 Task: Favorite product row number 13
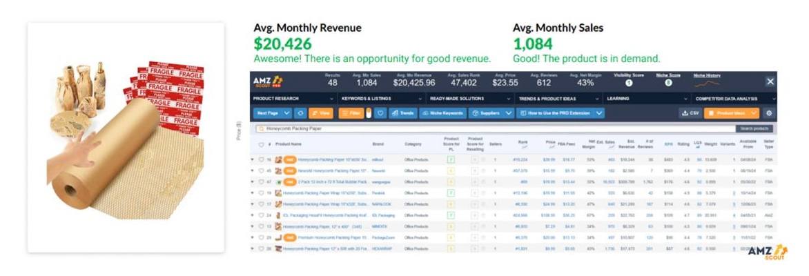click(261, 226)
